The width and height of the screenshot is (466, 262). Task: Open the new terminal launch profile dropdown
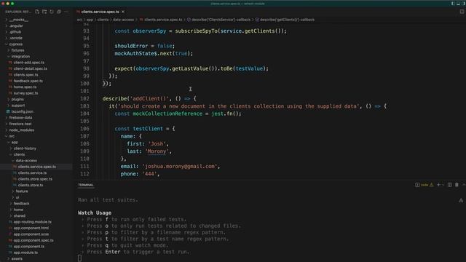443,185
